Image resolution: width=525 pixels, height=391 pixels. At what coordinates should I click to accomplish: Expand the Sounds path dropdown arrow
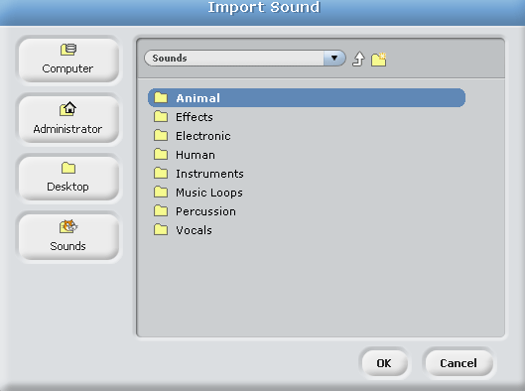(x=334, y=58)
